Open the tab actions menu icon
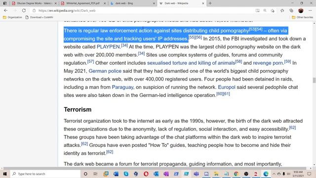Screen dimensions: 316x178 (5, 3)
